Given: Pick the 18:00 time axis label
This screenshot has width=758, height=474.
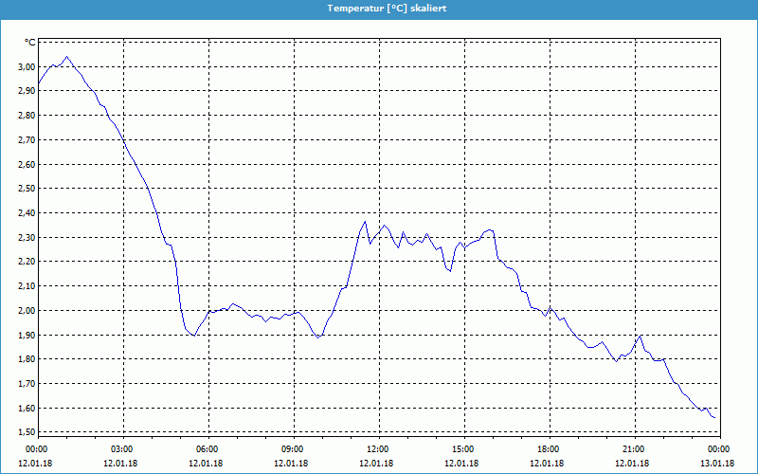Looking at the screenshot, I should pyautogui.click(x=549, y=449).
